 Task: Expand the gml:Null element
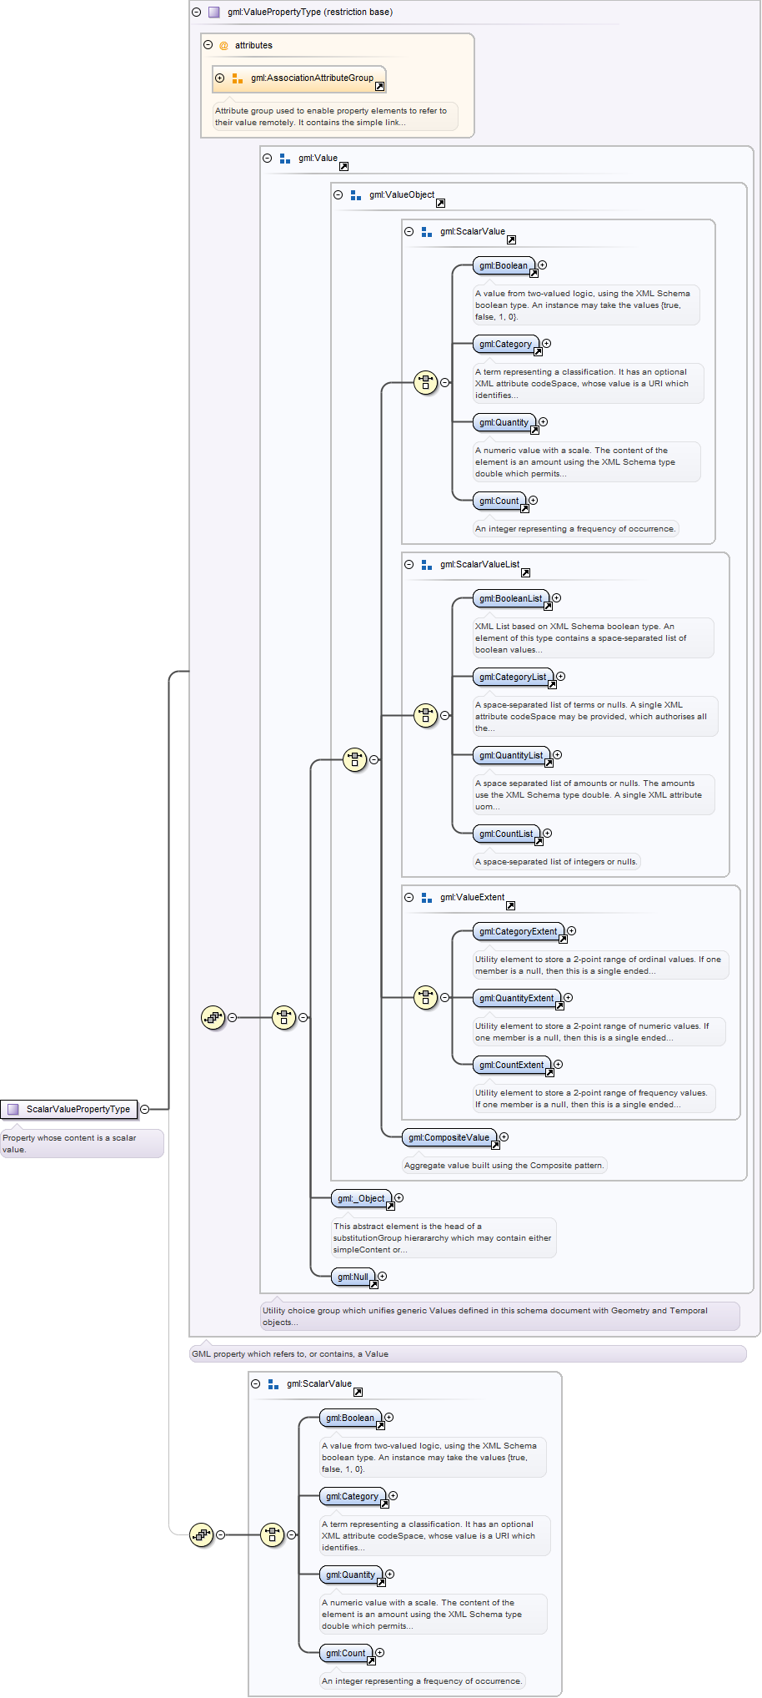point(383,1277)
